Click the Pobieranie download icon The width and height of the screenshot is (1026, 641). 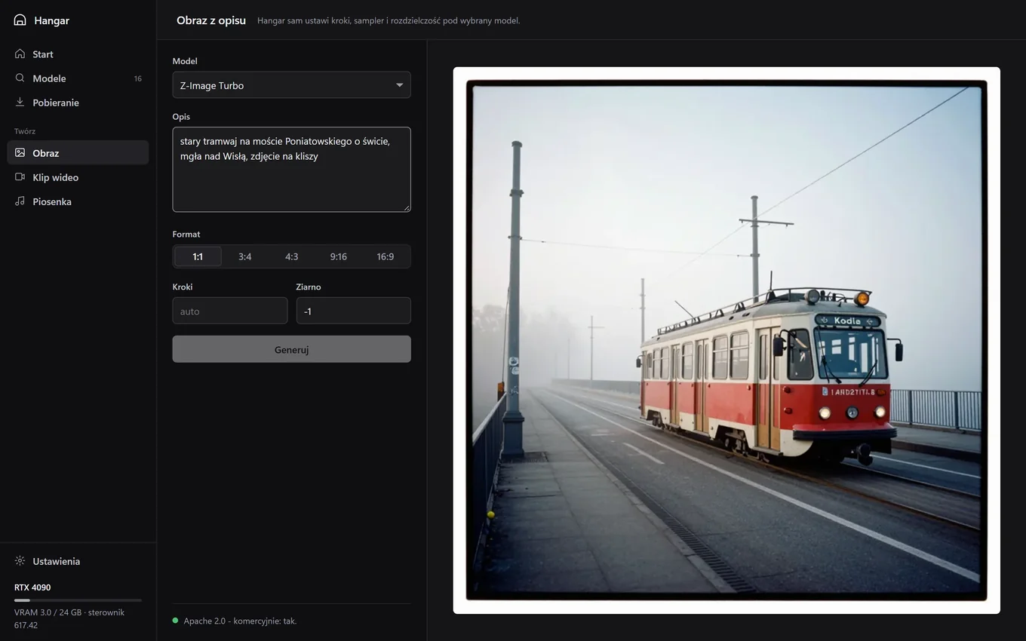20,103
